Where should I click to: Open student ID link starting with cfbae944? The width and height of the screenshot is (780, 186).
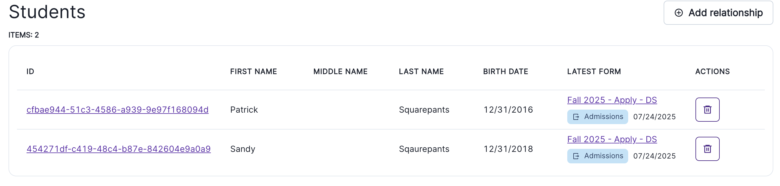point(117,110)
